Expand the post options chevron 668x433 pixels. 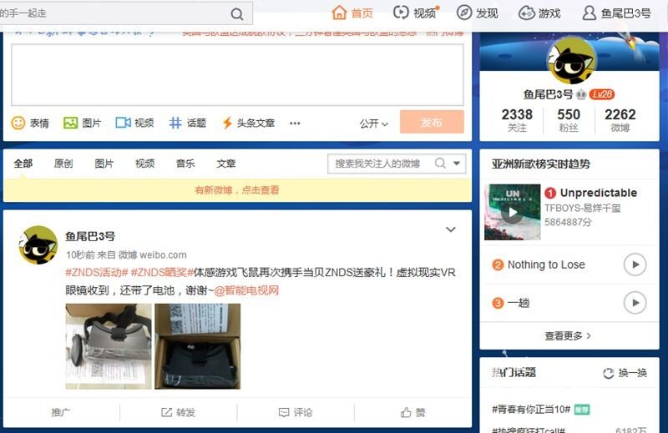click(451, 229)
